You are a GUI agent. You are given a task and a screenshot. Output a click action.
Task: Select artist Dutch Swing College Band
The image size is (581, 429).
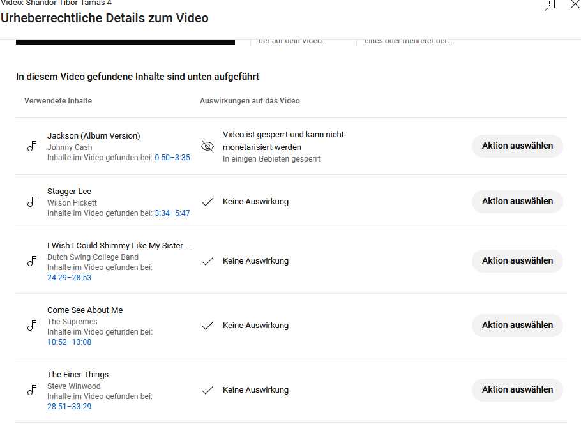tap(93, 257)
